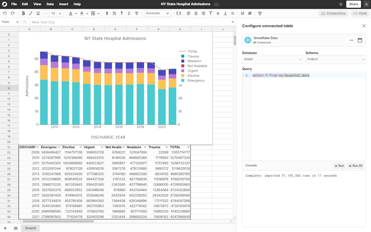This screenshot has height=232, width=371.
Task: Click the merge cells icon
Action: pyautogui.click(x=178, y=13)
